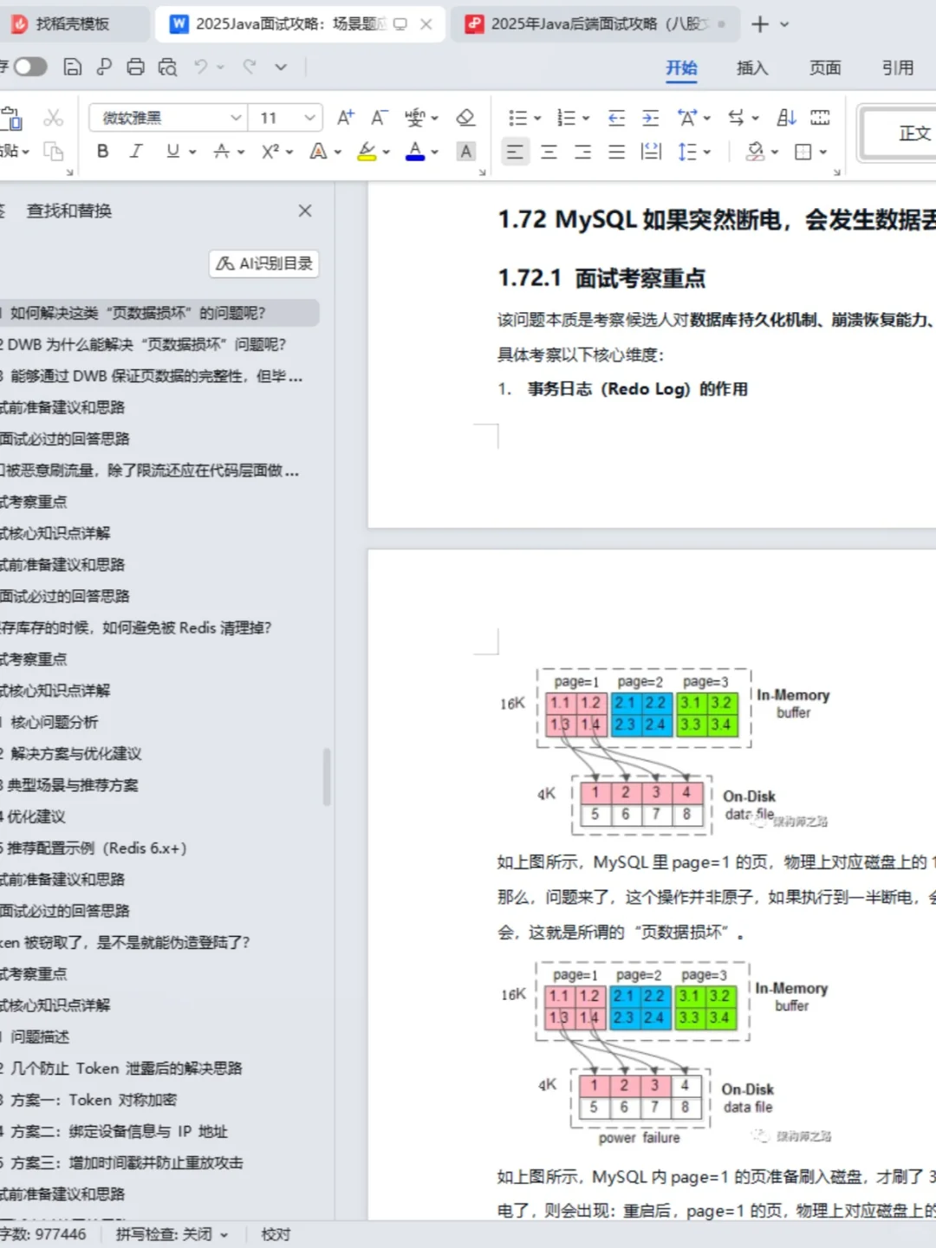
Task: Open the font name dropdown
Action: coord(236,118)
